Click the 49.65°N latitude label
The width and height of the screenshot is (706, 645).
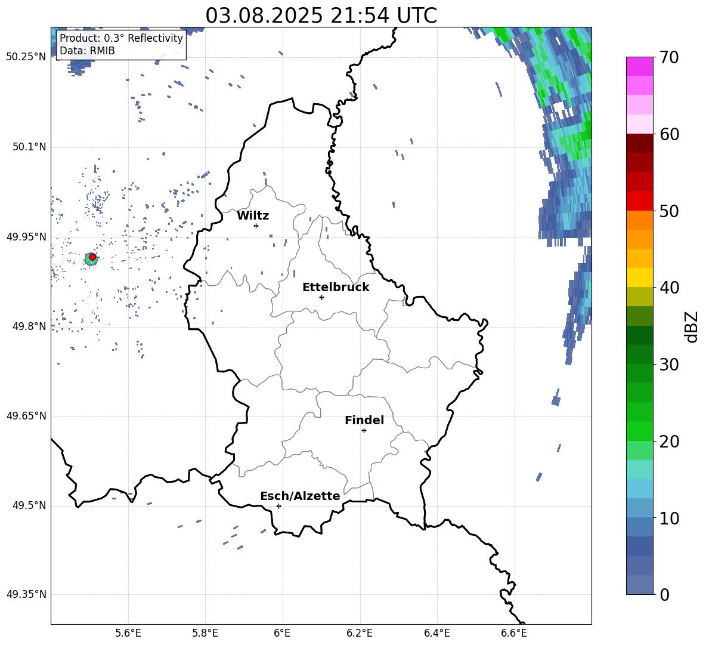point(26,415)
